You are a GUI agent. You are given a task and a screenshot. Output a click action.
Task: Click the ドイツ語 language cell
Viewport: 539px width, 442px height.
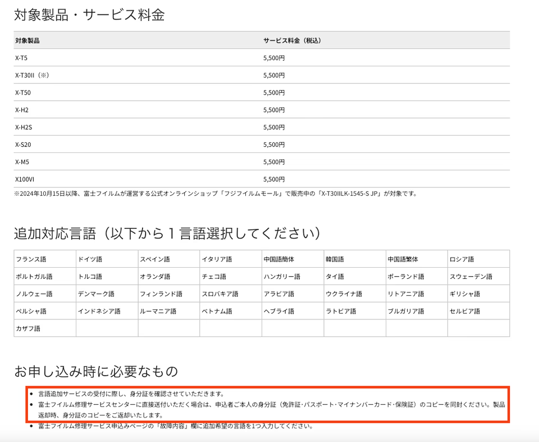tap(107, 259)
